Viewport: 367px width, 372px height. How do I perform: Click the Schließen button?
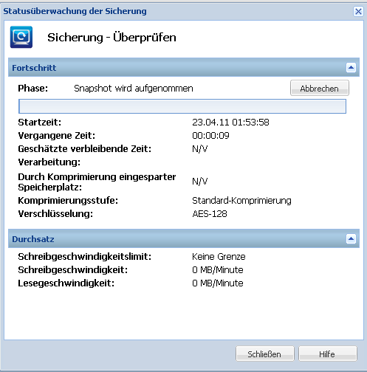[264, 354]
